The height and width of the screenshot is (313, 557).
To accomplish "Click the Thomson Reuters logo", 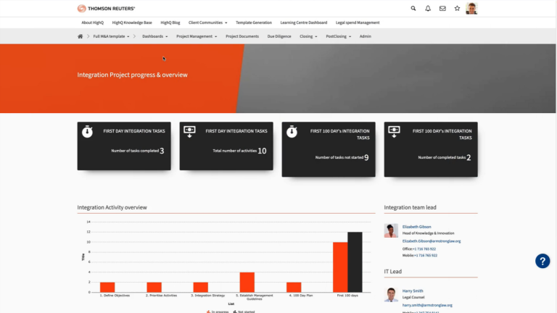I will [106, 9].
